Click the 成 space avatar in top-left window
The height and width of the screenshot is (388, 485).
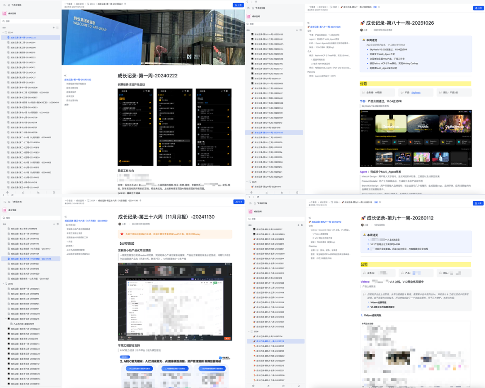point(5,13)
